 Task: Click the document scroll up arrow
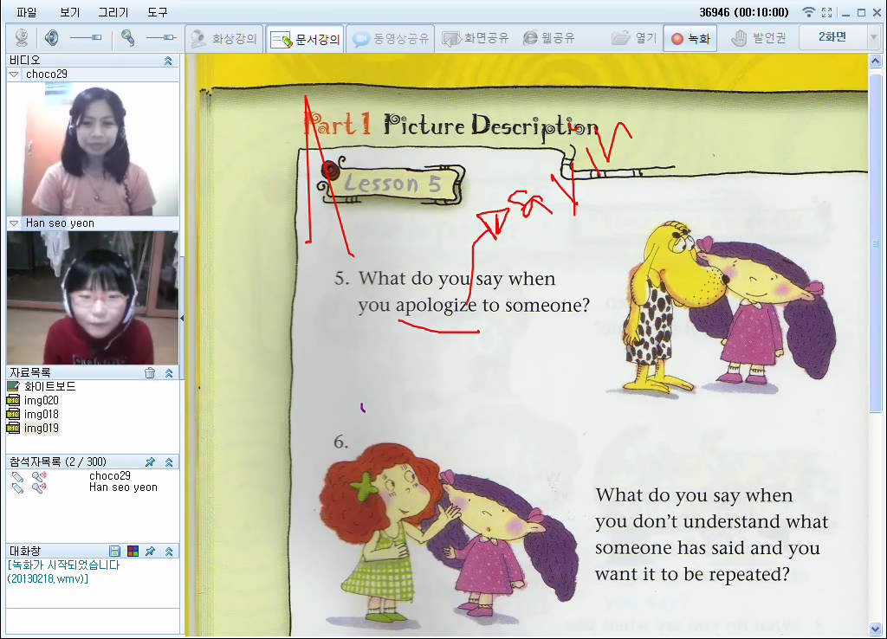point(875,61)
